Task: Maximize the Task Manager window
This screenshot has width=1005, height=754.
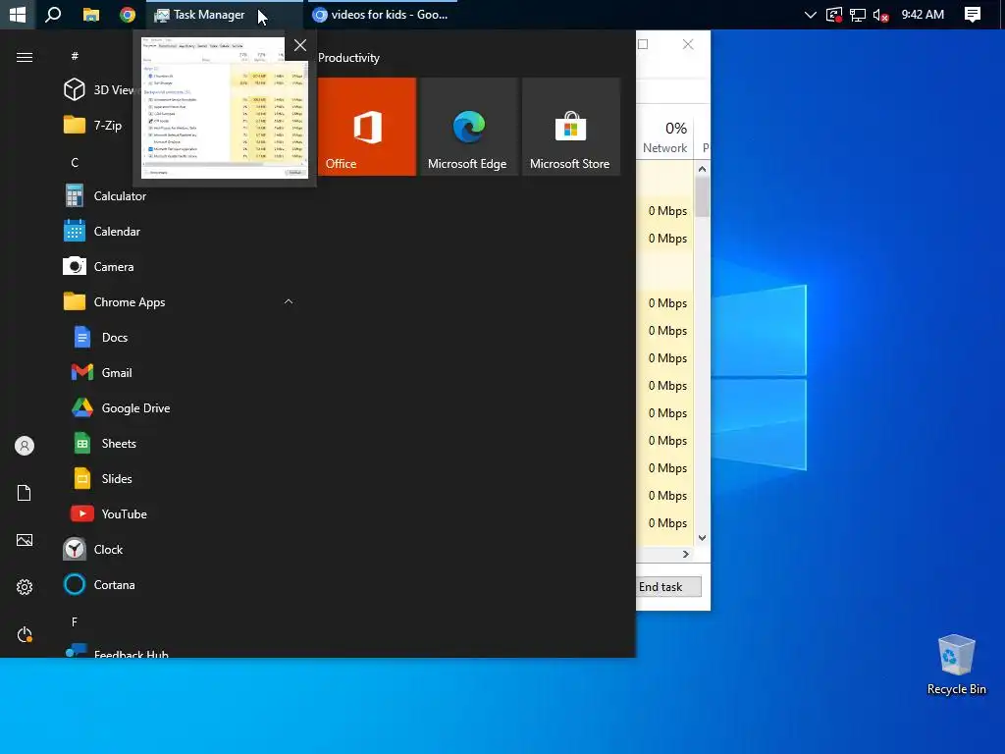Action: [643, 44]
